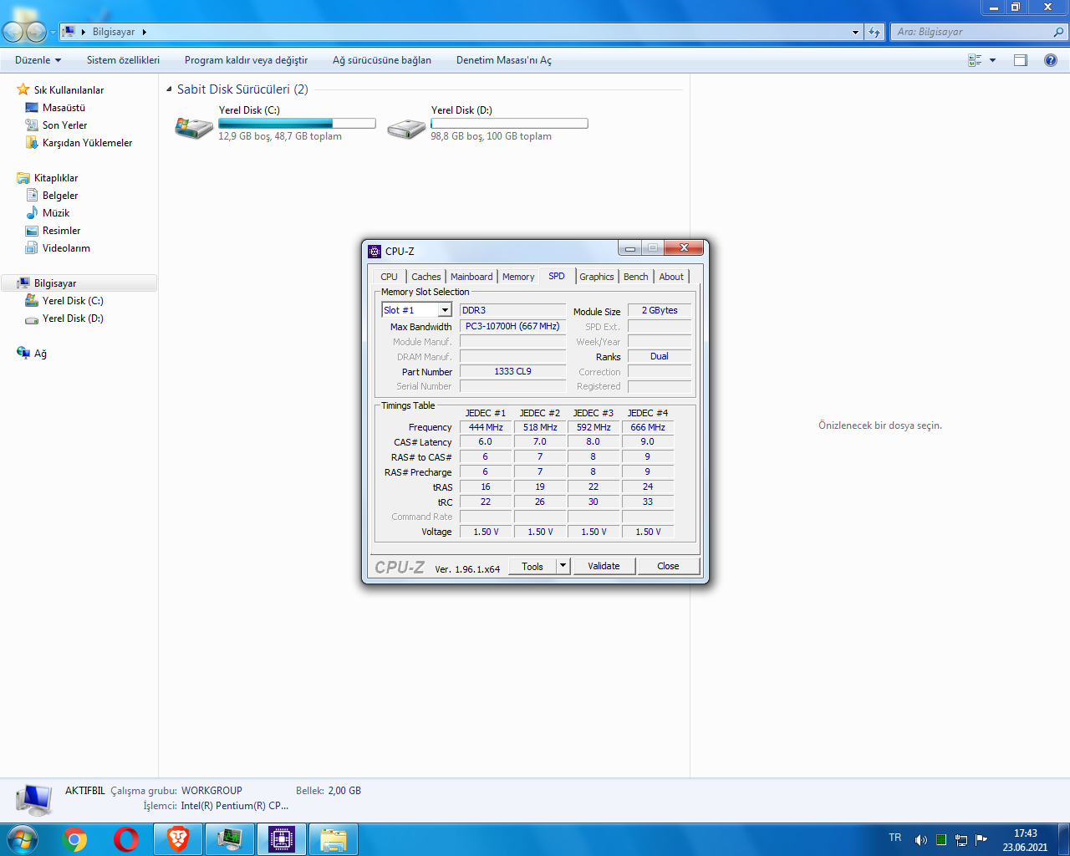Screen dimensions: 1070x856
Task: Open the recent pages dropdown beside the forward arrow
Action: [53, 33]
